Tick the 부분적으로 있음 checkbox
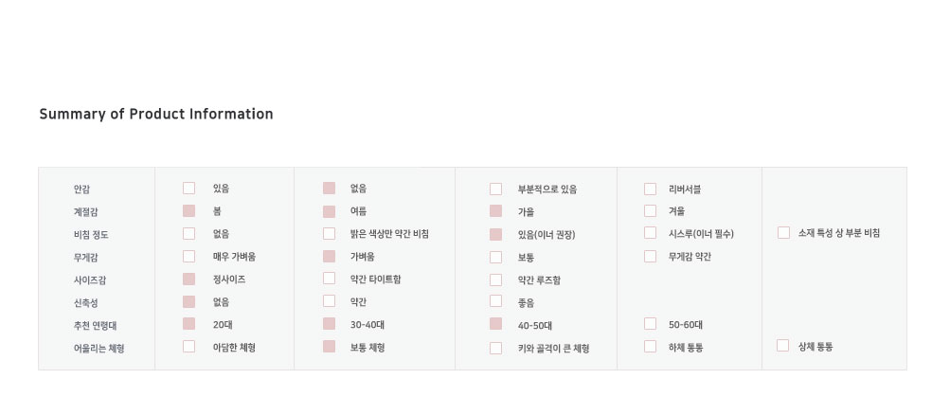This screenshot has width=950, height=415. (495, 189)
